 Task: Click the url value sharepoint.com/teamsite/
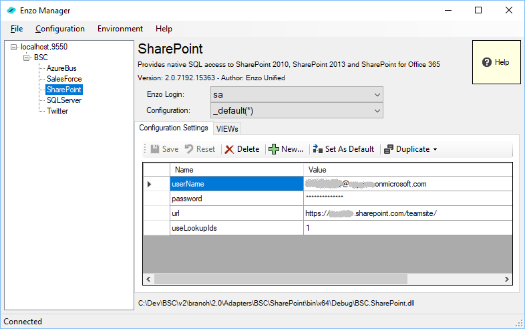(408, 213)
